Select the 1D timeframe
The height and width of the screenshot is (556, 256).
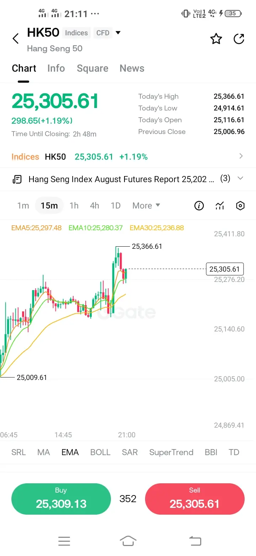click(116, 206)
